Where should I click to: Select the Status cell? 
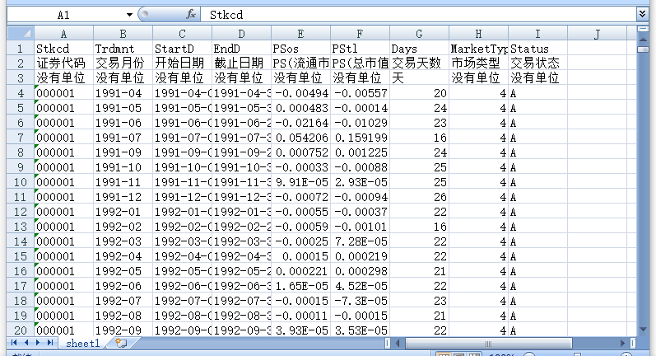point(538,49)
